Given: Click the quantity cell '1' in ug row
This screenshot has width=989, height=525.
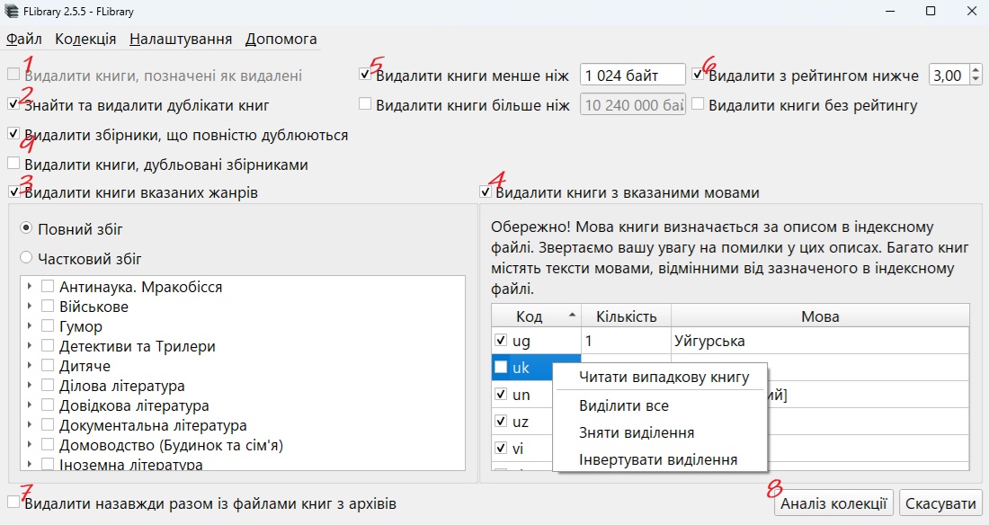Looking at the screenshot, I should [626, 341].
